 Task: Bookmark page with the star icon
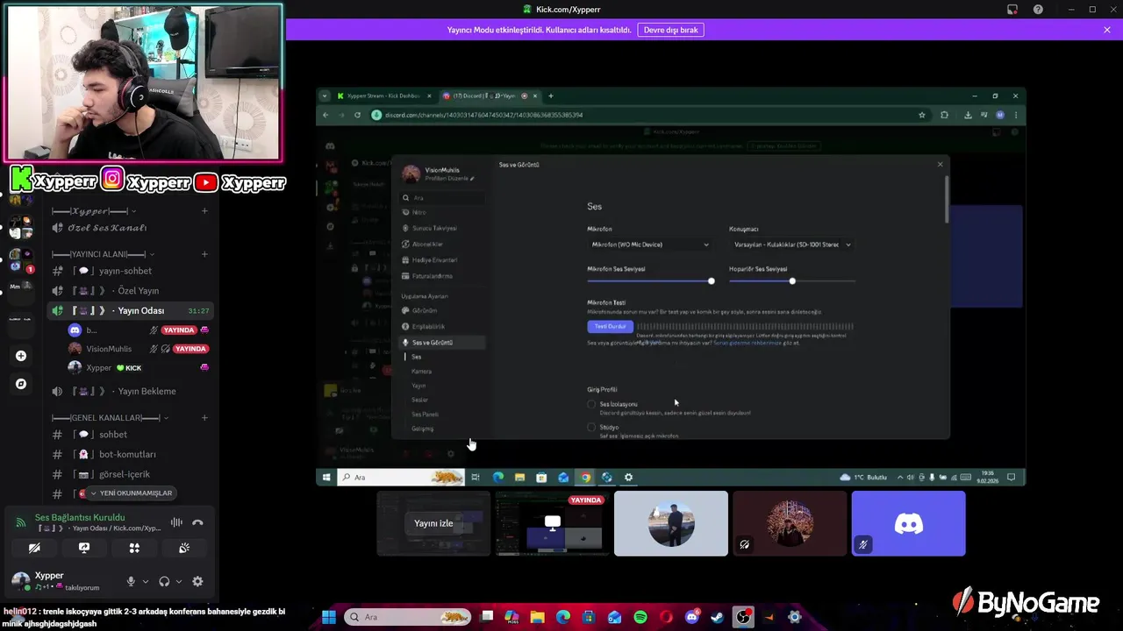point(921,115)
